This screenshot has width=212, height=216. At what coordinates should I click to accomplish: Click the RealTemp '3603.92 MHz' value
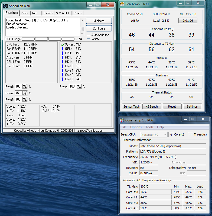161,14
